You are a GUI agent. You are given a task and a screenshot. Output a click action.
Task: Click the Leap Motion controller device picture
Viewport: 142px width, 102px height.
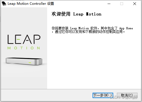pyautogui.click(x=24, y=61)
